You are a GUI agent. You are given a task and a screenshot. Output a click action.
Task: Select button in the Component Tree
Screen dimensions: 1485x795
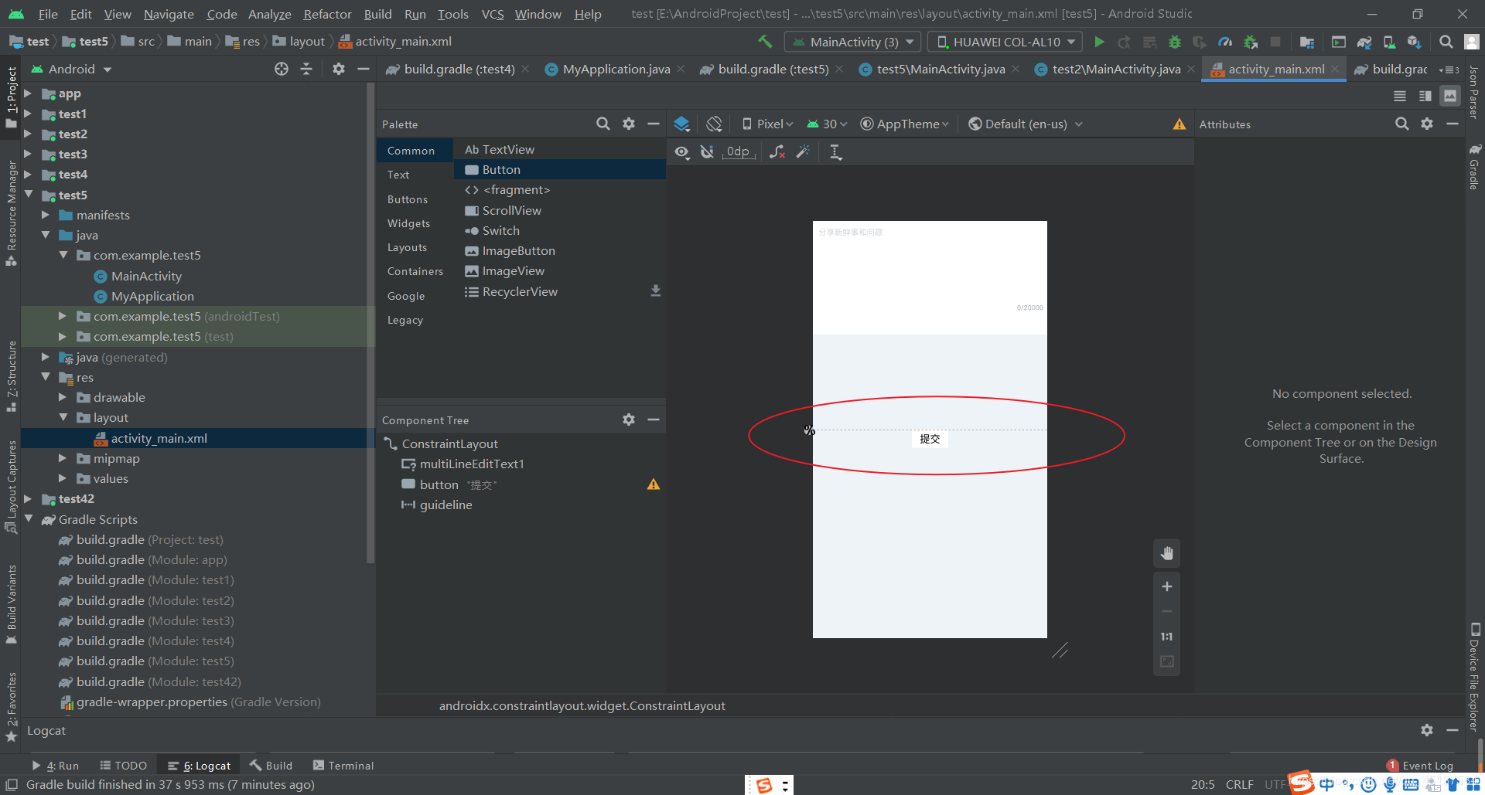coord(439,484)
